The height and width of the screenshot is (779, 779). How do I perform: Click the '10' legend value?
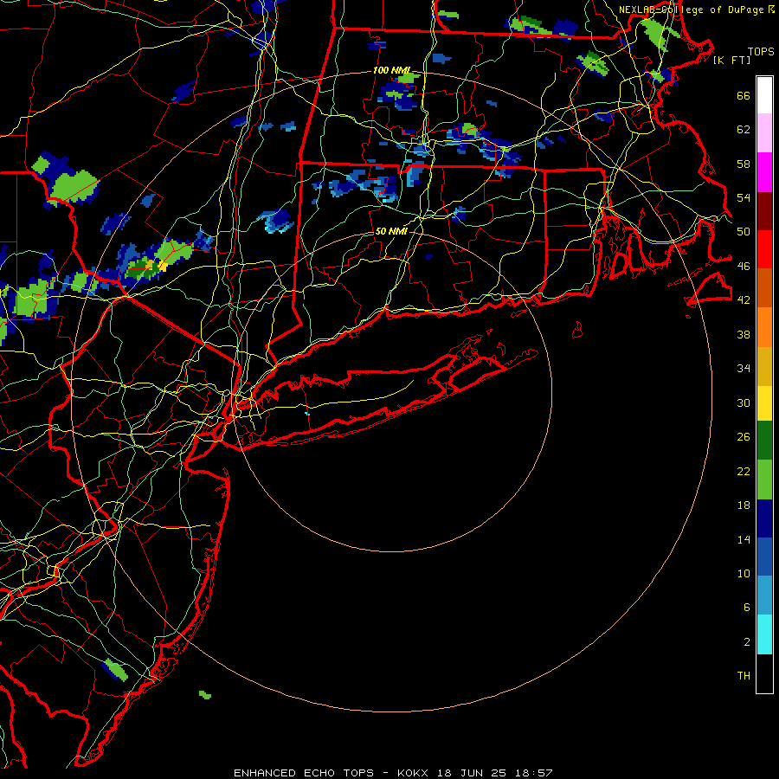(x=744, y=573)
